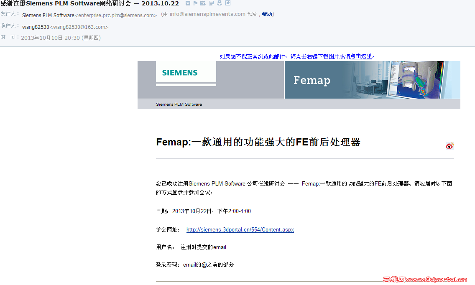
Task: Follow the siemens.3dportal.cn meeting URL
Action: 240,229
